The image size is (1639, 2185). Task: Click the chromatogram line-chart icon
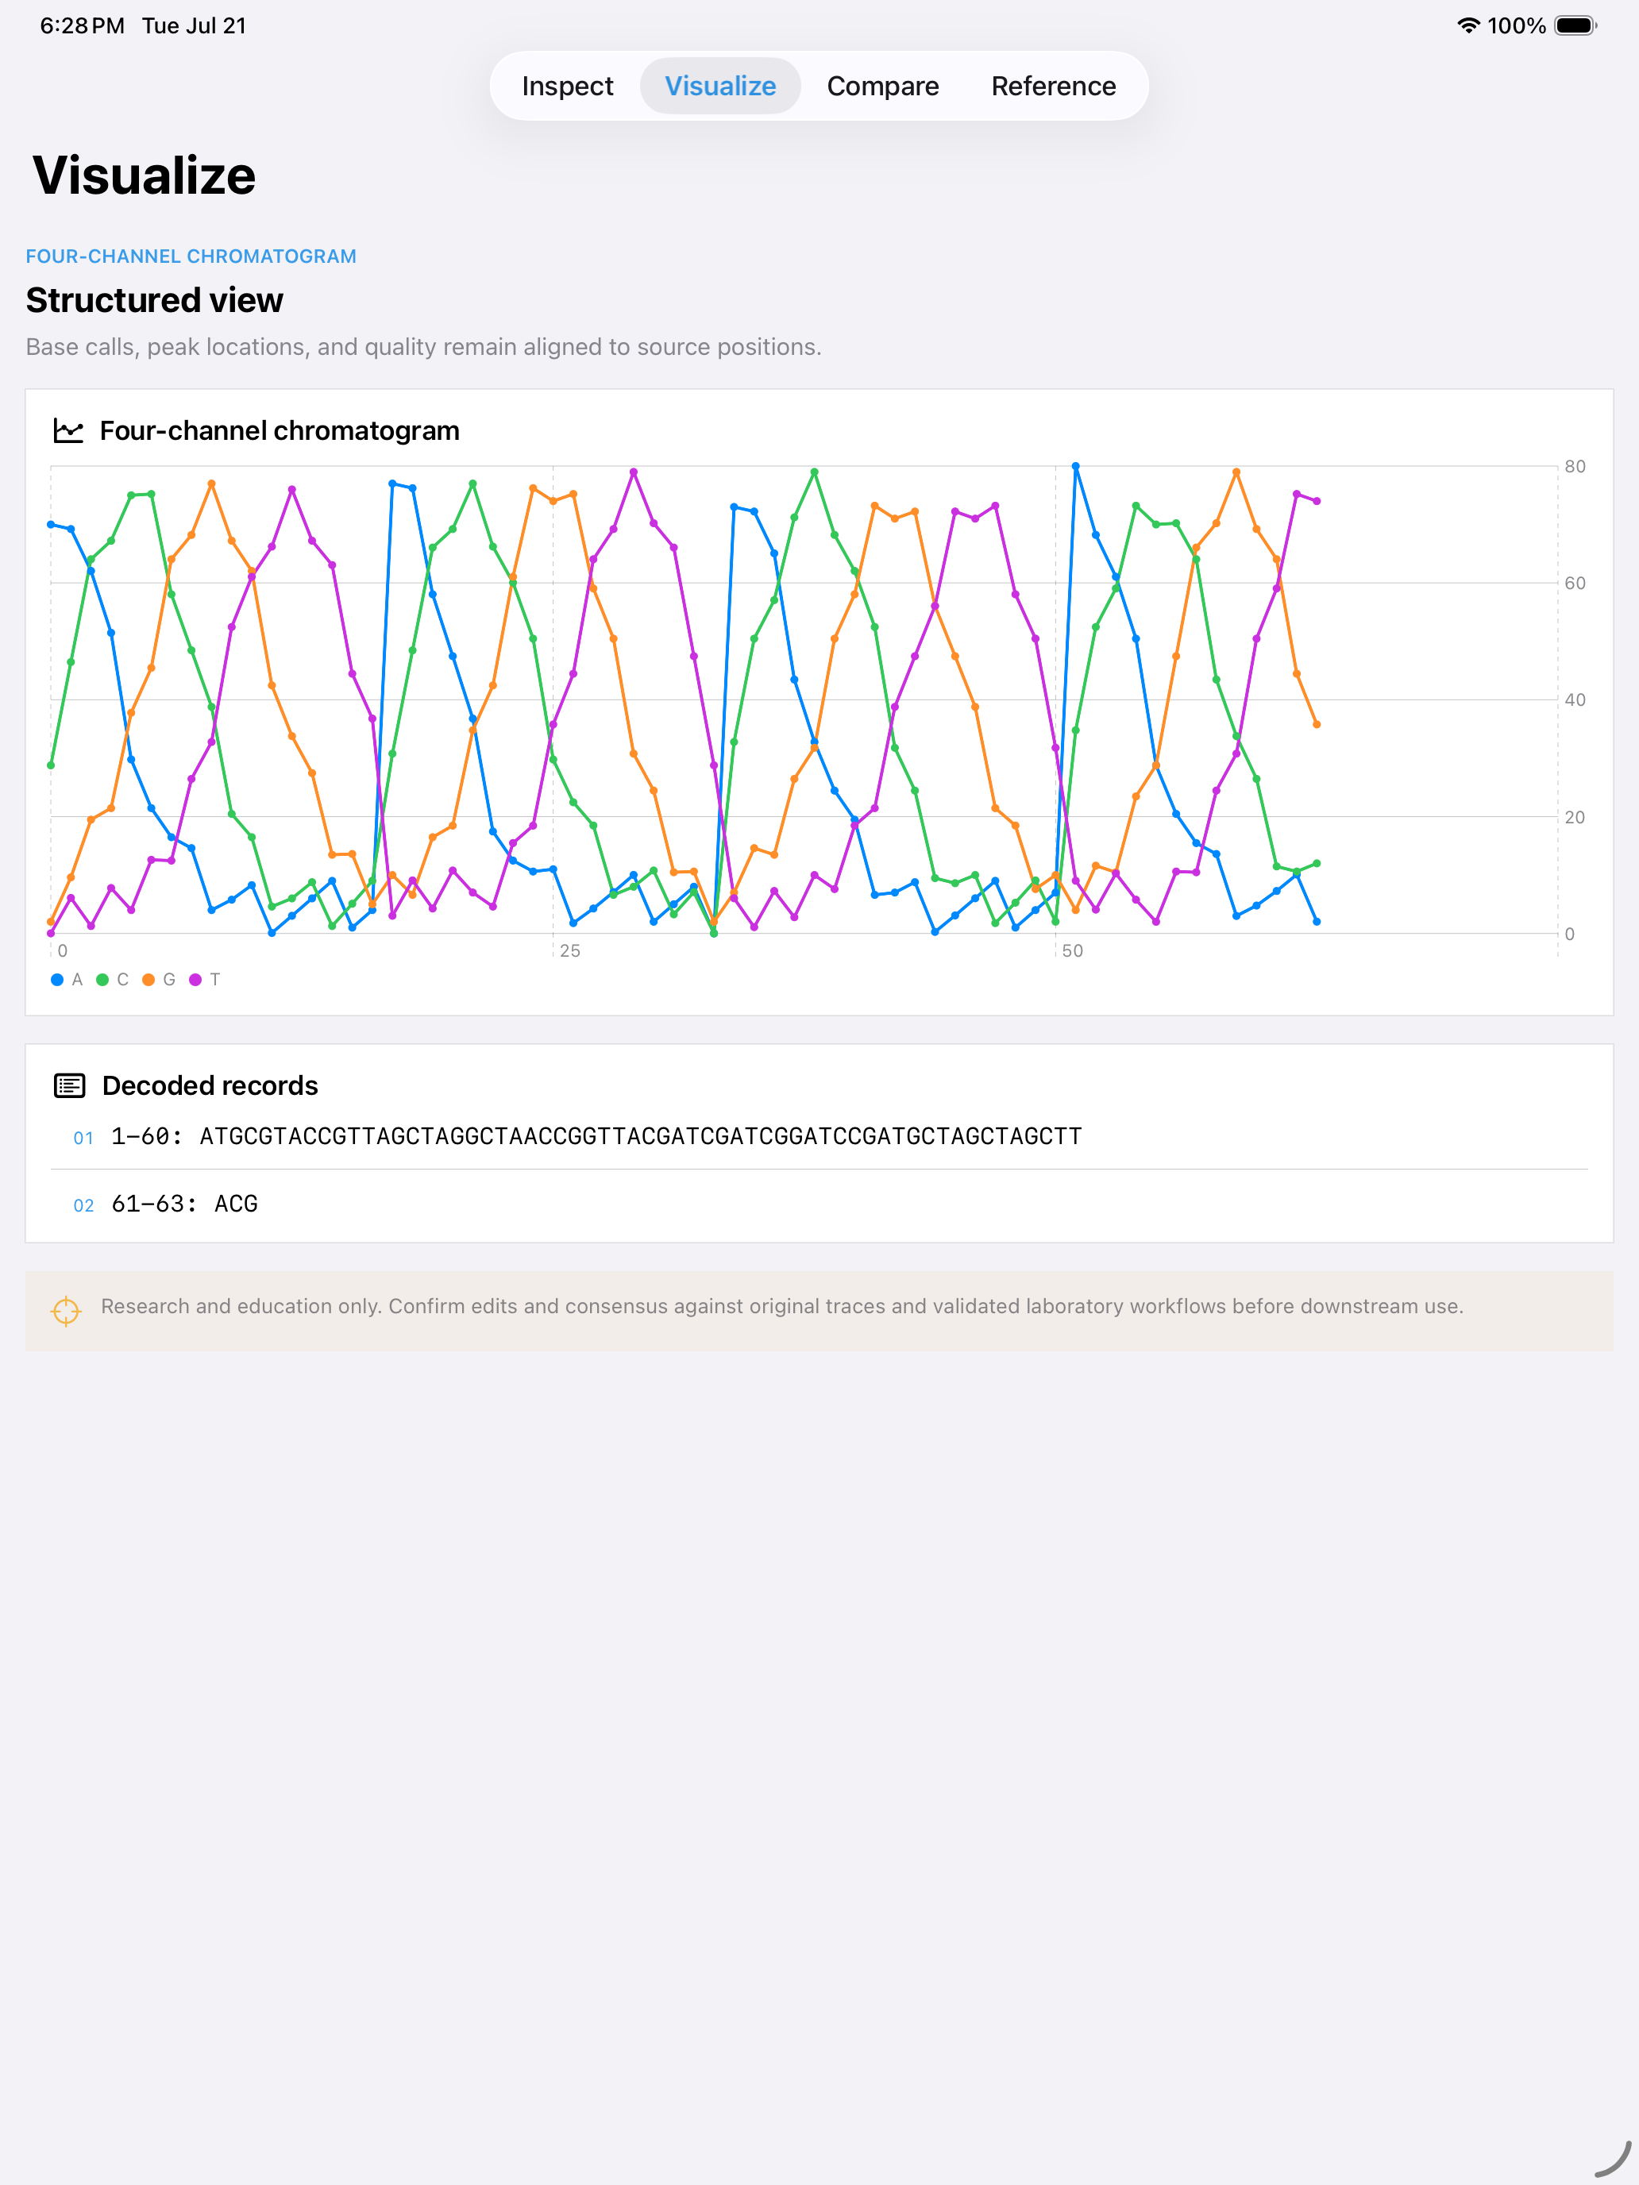68,430
